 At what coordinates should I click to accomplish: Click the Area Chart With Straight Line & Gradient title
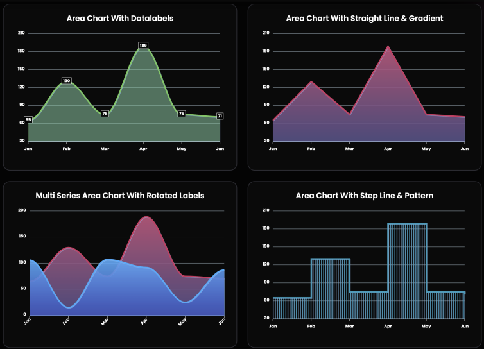tap(365, 18)
